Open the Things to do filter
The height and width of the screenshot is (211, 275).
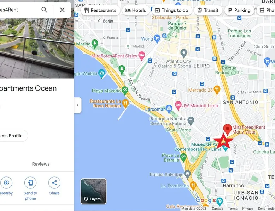coord(171,10)
